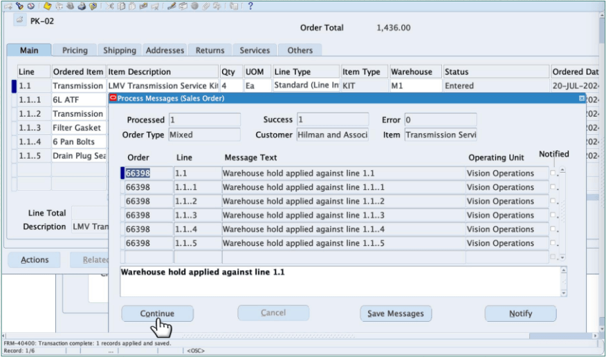Tick Notified checkbox for line 1.1..3 message
The height and width of the screenshot is (357, 606).
pyautogui.click(x=553, y=215)
